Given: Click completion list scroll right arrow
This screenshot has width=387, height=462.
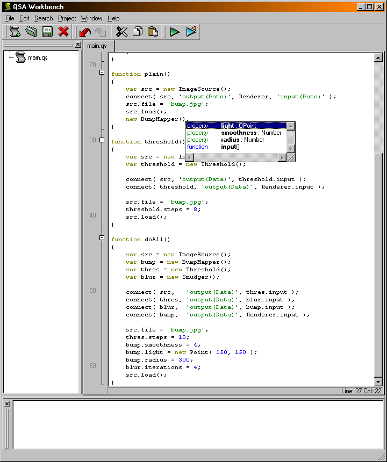Looking at the screenshot, I should click(x=282, y=157).
